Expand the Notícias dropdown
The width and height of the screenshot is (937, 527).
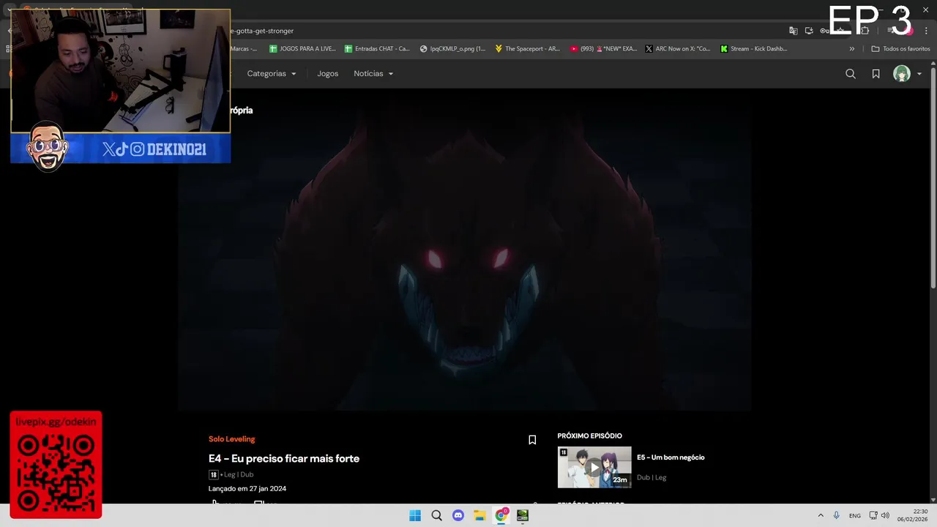[x=373, y=74]
